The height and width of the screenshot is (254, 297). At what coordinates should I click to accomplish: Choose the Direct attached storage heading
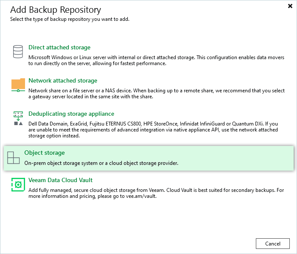(59, 48)
